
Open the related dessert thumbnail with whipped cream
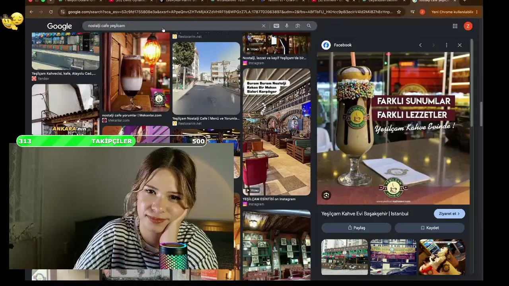[441, 257]
